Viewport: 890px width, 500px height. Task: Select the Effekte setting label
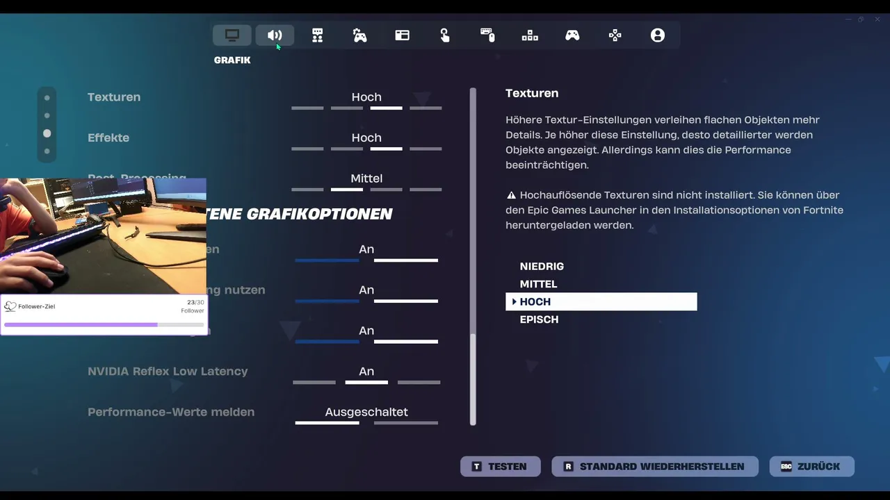click(108, 137)
